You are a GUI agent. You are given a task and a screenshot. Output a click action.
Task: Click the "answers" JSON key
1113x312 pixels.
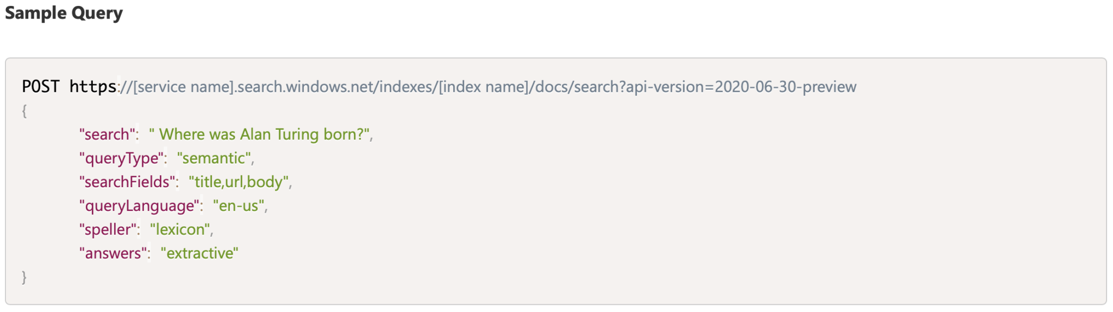click(x=113, y=253)
